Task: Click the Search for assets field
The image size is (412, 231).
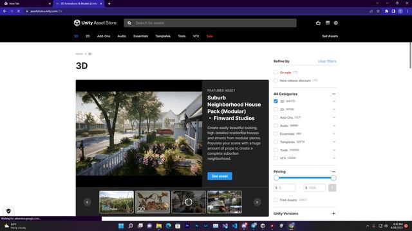Action: coord(211,23)
